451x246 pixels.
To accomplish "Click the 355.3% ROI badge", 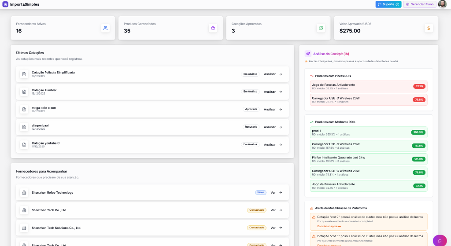I will [x=418, y=132].
